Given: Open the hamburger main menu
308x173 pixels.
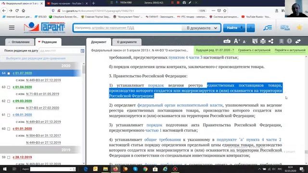Looking at the screenshot, I should [x=12, y=28].
